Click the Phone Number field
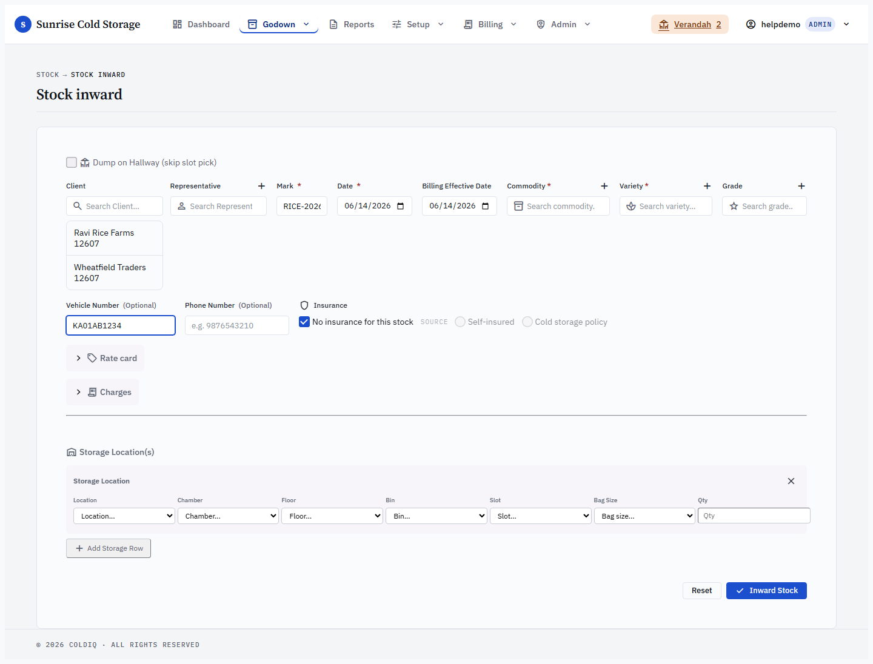 pyautogui.click(x=237, y=325)
